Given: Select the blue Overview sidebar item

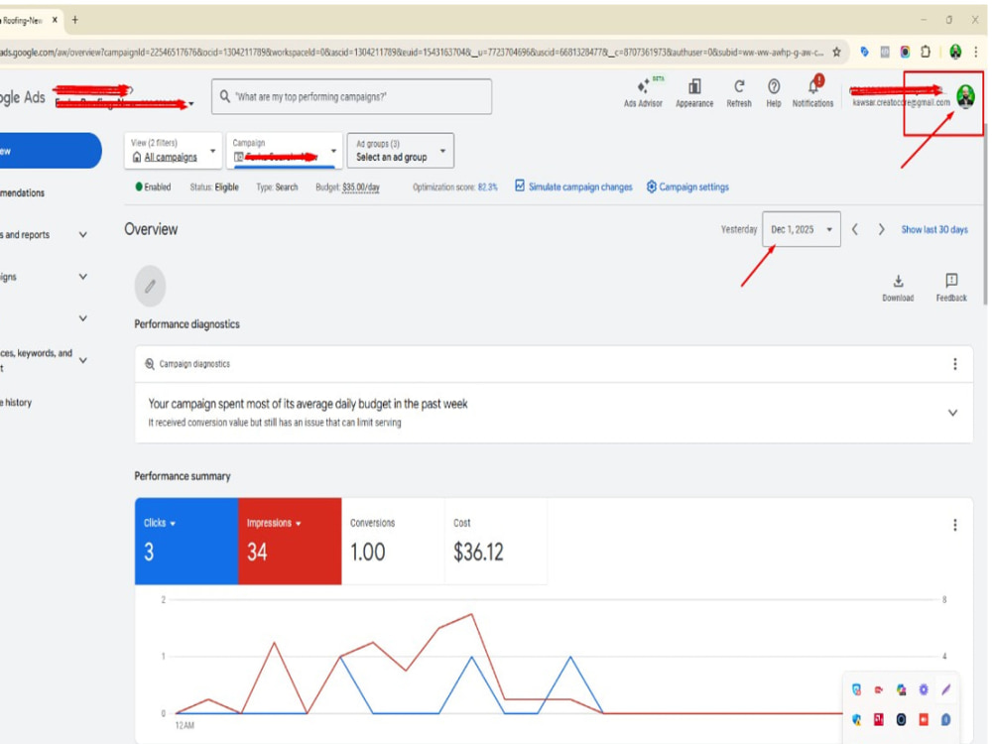Looking at the screenshot, I should coord(50,151).
